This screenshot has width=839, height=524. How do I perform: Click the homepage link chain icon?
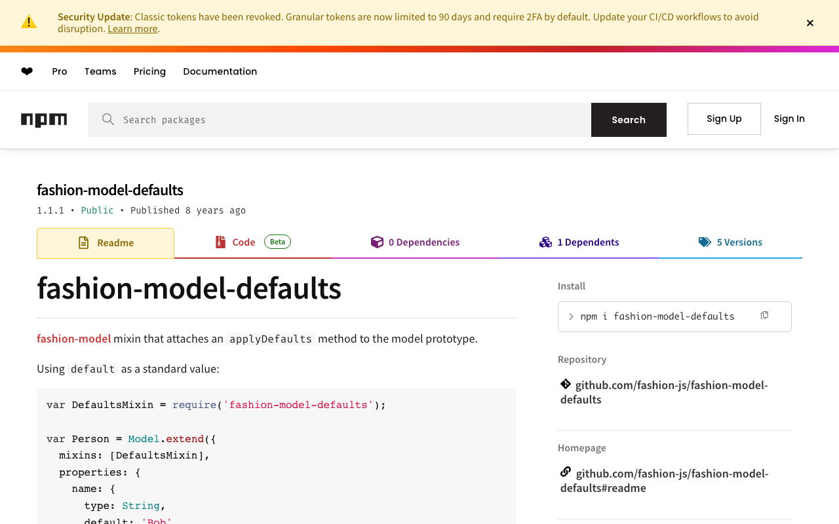coord(566,472)
